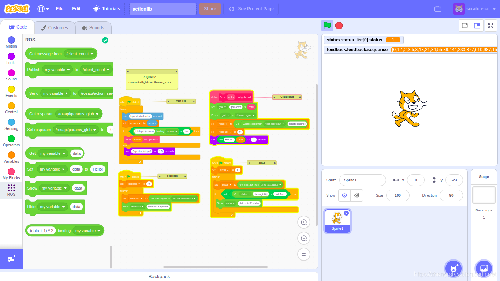This screenshot has height=281, width=500.
Task: Select the ROS extension category
Action: pyautogui.click(x=11, y=190)
